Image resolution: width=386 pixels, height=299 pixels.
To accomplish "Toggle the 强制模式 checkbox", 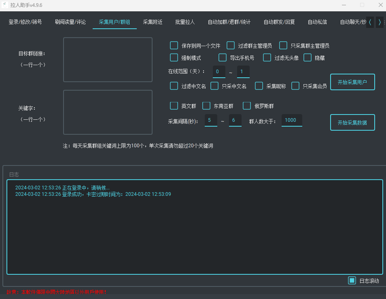I will pos(174,57).
